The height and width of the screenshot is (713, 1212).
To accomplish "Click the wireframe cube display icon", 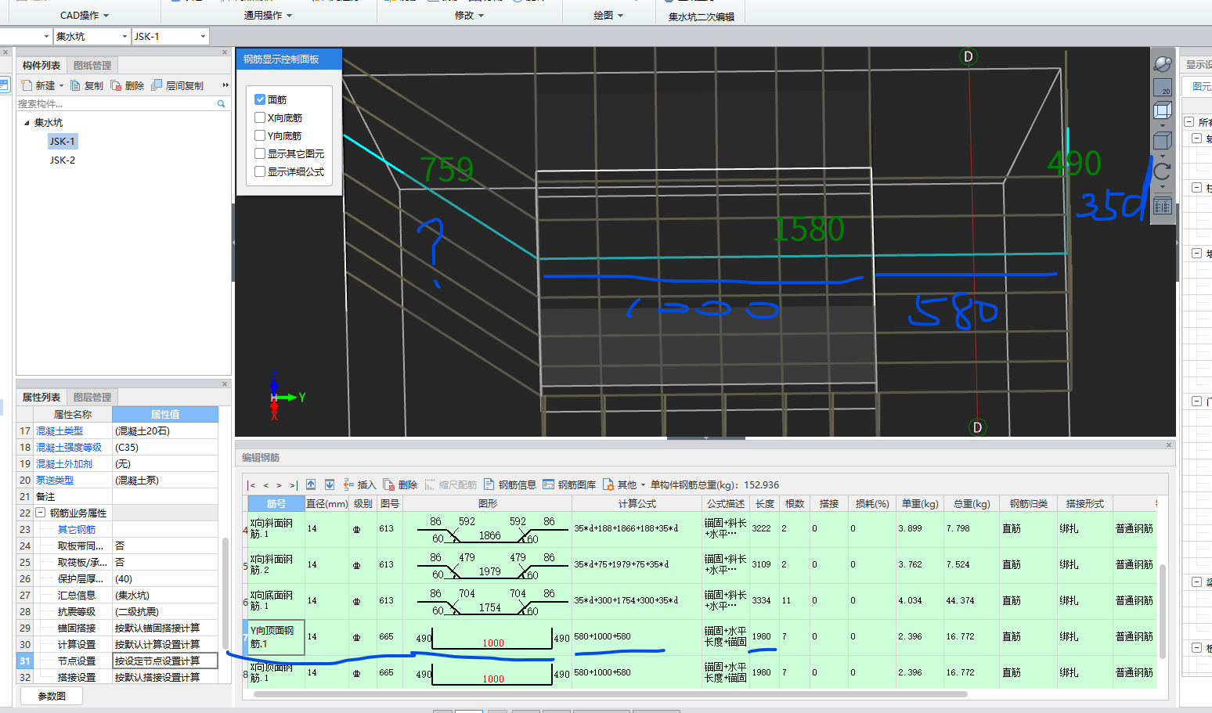I will coord(1163,110).
